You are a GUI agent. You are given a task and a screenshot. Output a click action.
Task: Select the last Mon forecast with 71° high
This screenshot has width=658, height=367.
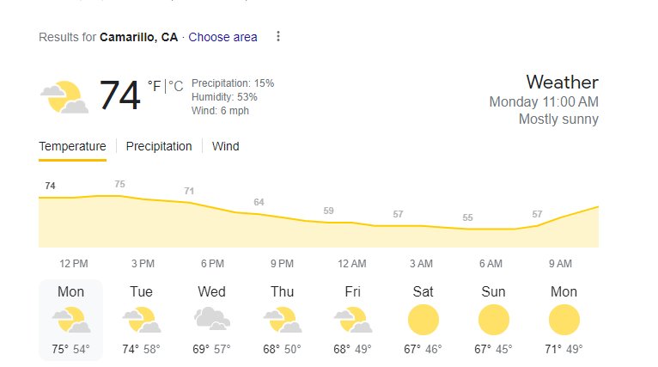coord(564,320)
